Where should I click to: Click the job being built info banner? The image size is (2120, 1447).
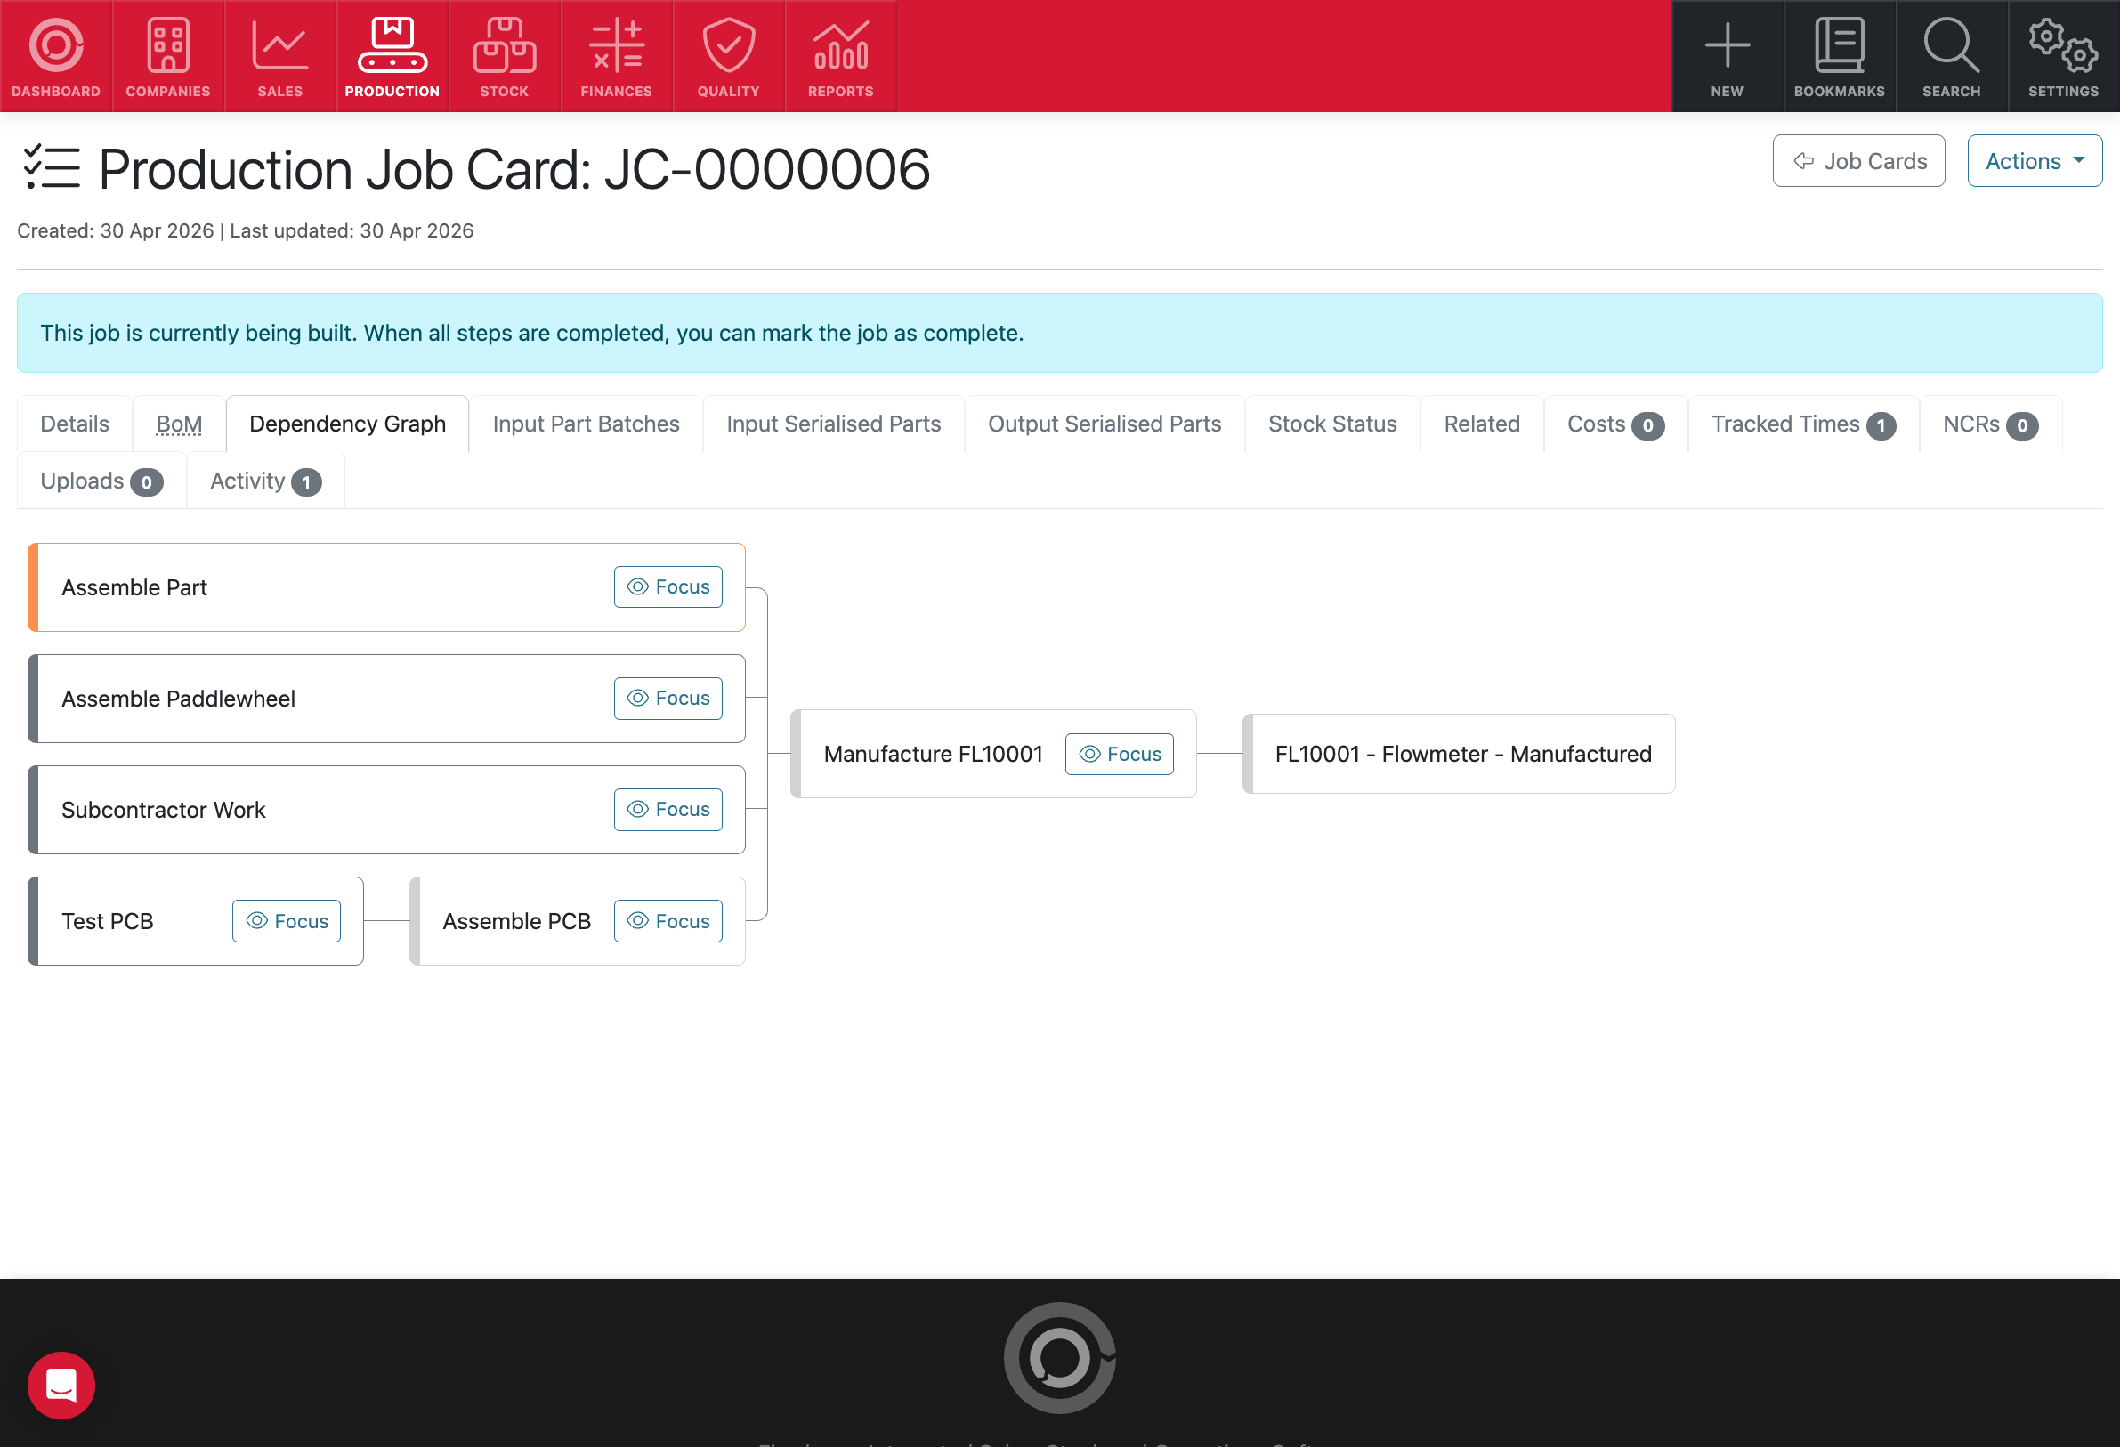pos(1060,333)
